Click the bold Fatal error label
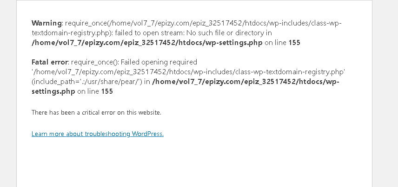The width and height of the screenshot is (398, 187). pos(50,62)
